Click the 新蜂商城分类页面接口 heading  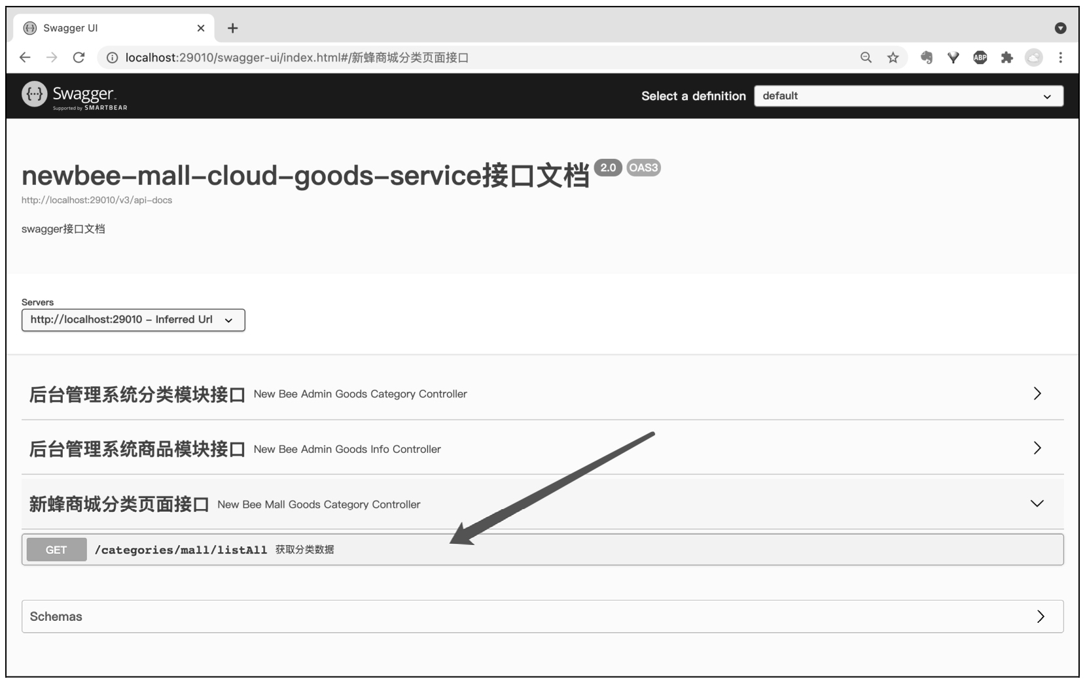[x=119, y=505]
